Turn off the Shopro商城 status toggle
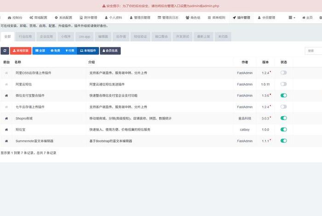The height and width of the screenshot is (216, 322). tap(283, 118)
